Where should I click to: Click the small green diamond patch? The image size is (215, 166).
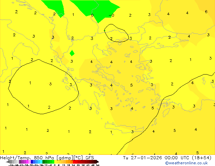coord(72,53)
